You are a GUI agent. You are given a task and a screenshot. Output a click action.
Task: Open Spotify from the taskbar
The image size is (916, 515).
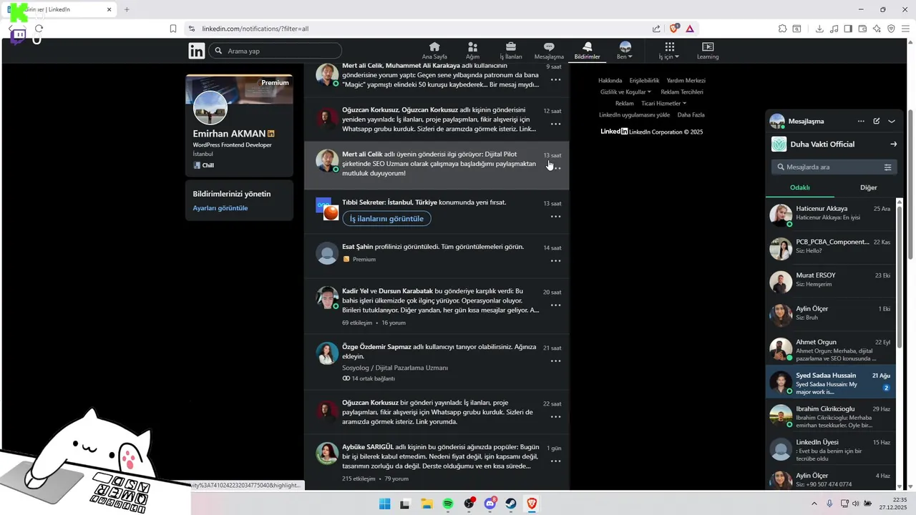448,504
